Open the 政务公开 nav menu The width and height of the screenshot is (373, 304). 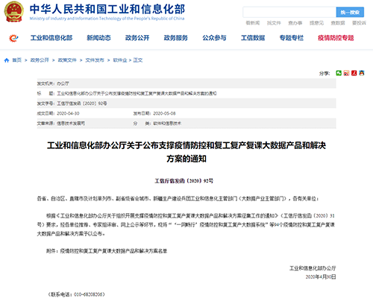coord(137,38)
